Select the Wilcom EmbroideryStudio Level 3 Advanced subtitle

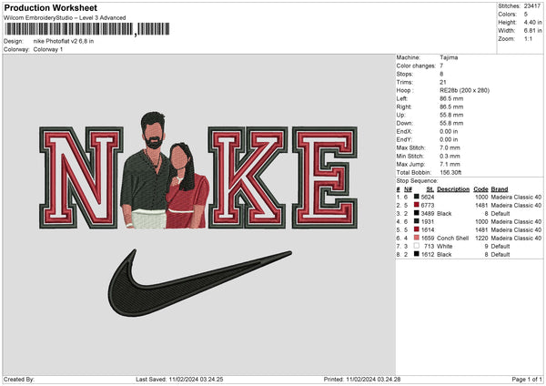(x=65, y=18)
